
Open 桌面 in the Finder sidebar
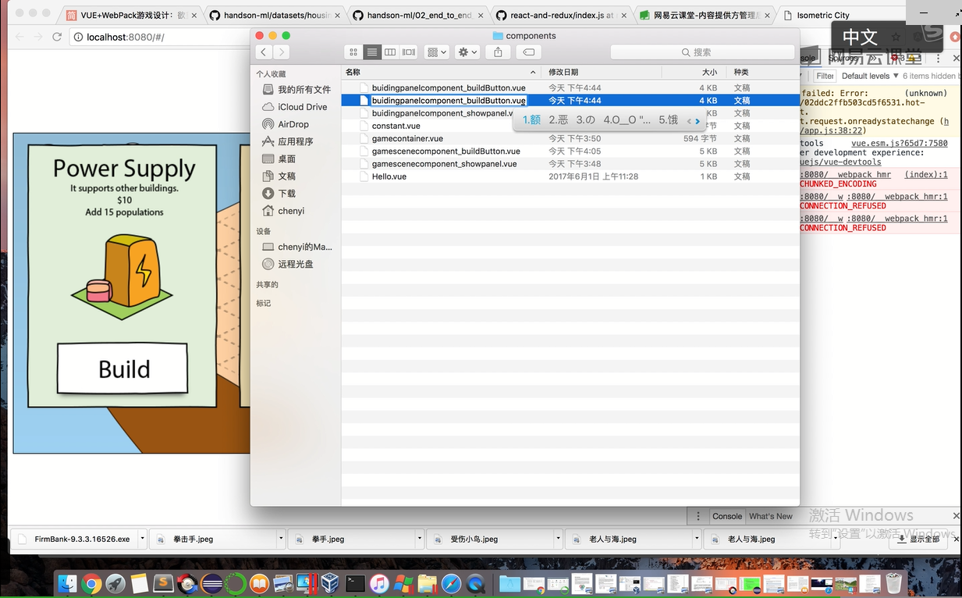pyautogui.click(x=279, y=158)
